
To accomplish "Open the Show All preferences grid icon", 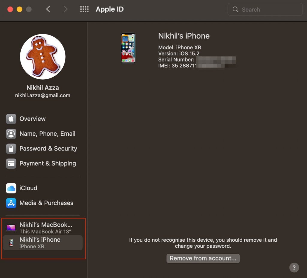I will pyautogui.click(x=84, y=9).
